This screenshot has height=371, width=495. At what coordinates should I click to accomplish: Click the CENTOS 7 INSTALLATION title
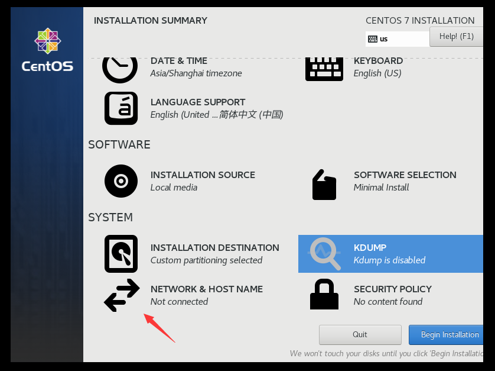(420, 21)
